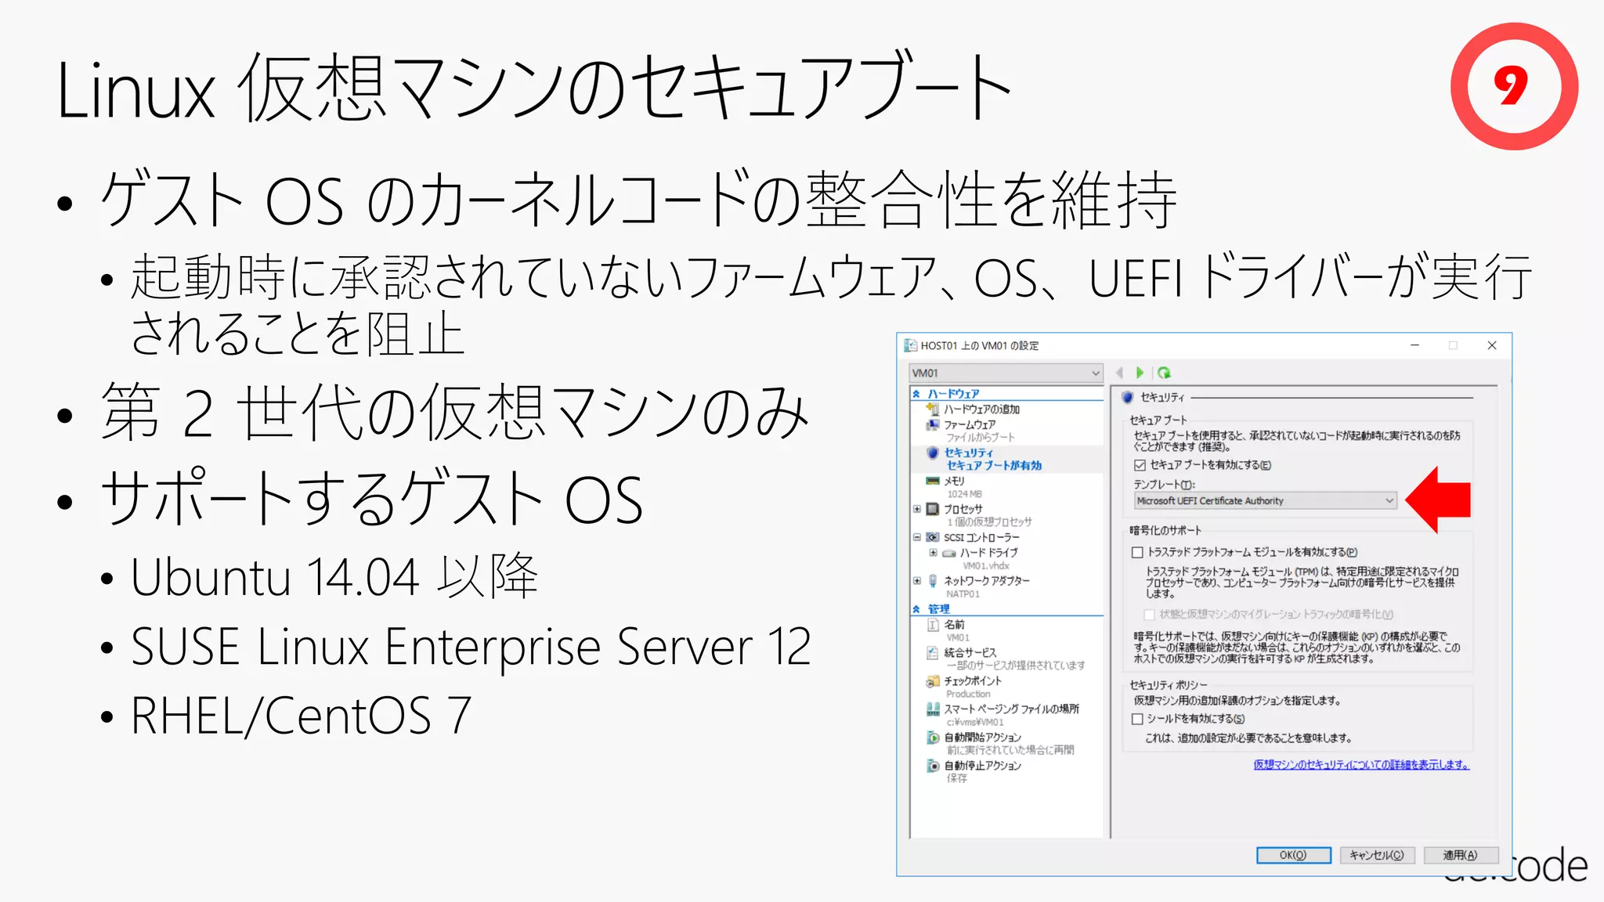1604x902 pixels.
Task: Click the green forward arrow icon
Action: tap(1140, 373)
